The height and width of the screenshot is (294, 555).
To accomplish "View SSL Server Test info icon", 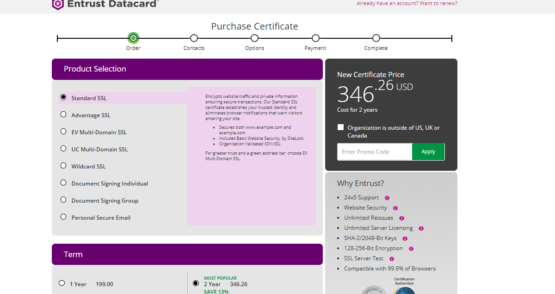I will (391, 258).
